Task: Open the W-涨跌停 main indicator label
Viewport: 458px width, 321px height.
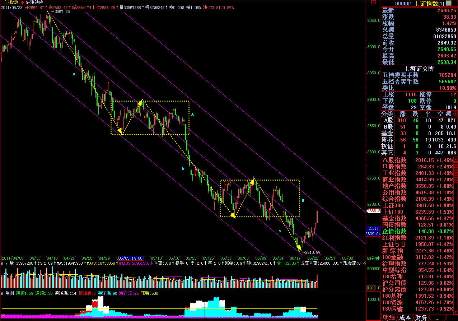Action: pos(34,2)
